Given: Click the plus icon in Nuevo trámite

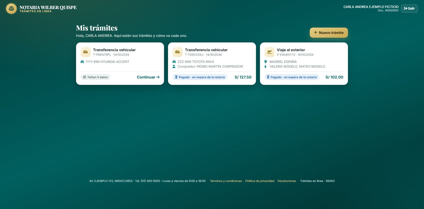Looking at the screenshot, I should pos(316,32).
